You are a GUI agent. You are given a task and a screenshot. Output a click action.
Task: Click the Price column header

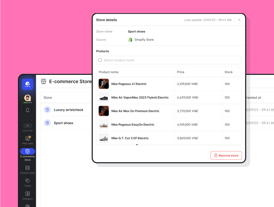point(181,72)
